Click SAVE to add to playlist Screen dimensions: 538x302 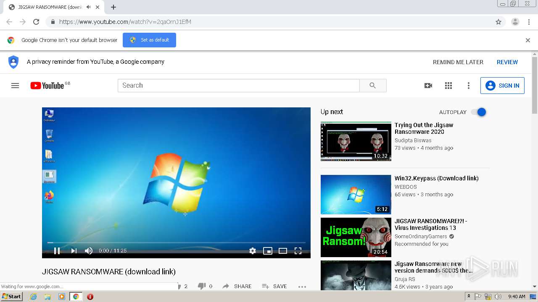pos(274,286)
